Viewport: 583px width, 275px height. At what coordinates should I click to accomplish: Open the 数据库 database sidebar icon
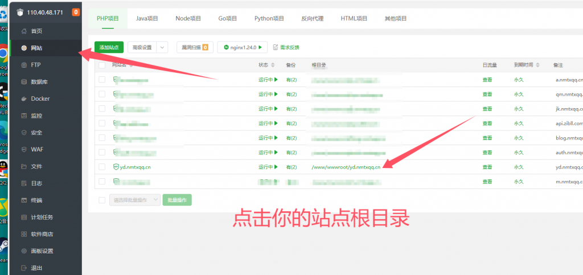point(24,82)
